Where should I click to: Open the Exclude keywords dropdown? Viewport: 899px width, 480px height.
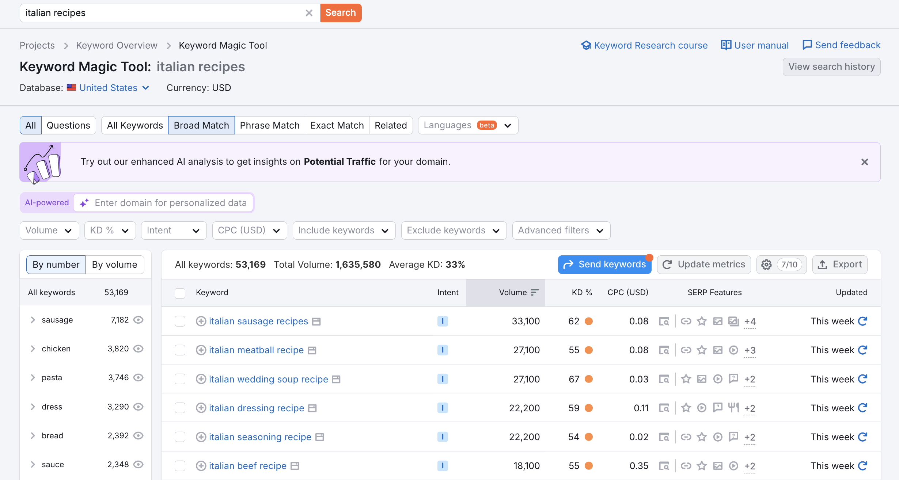[454, 231]
